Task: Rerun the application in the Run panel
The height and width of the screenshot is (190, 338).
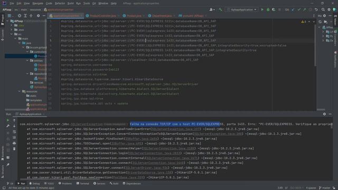Action: click(x=8, y=120)
